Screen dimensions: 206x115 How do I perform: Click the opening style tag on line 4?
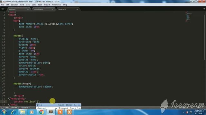coord(18,18)
